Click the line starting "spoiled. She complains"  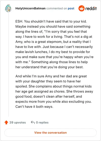pos(54,86)
